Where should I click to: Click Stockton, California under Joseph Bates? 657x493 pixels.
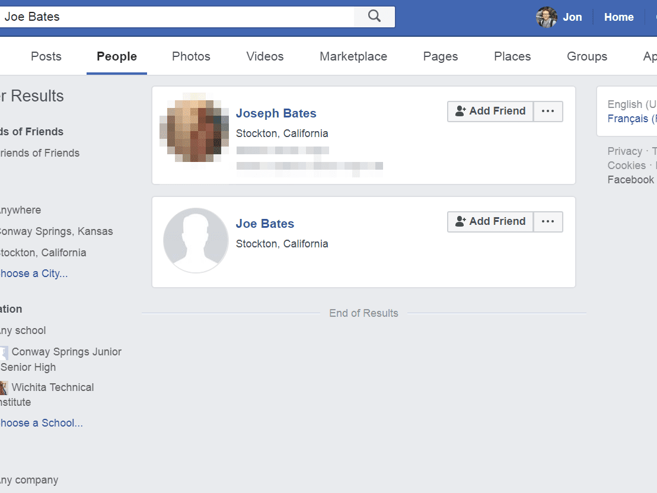point(282,133)
